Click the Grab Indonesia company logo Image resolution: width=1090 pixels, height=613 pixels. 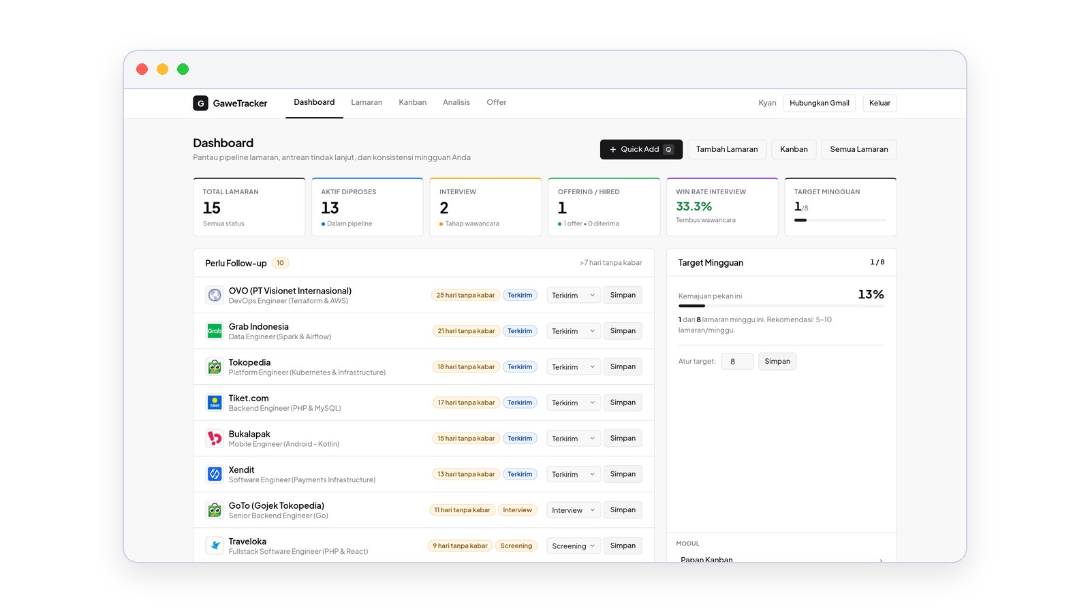215,331
